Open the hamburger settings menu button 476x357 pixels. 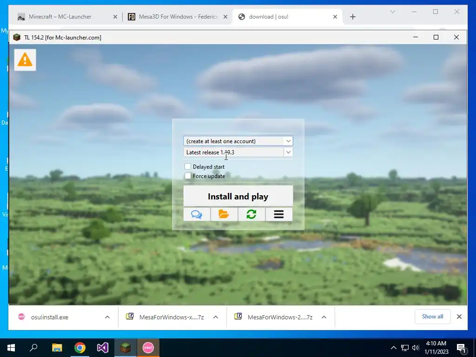click(x=279, y=214)
